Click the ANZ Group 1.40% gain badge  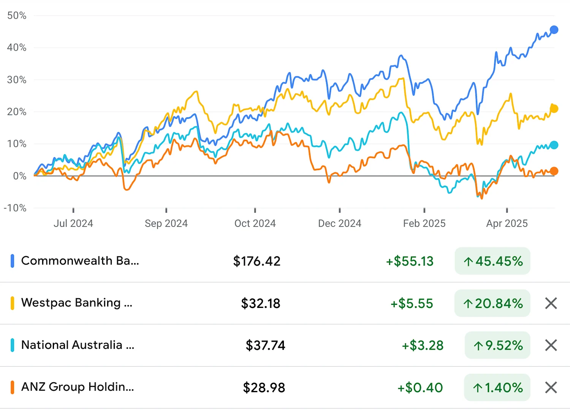[x=497, y=387]
